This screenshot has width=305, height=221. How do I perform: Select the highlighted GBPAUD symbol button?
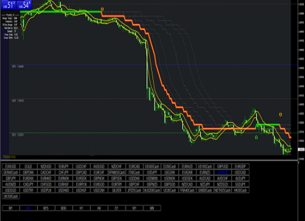(x=222, y=172)
